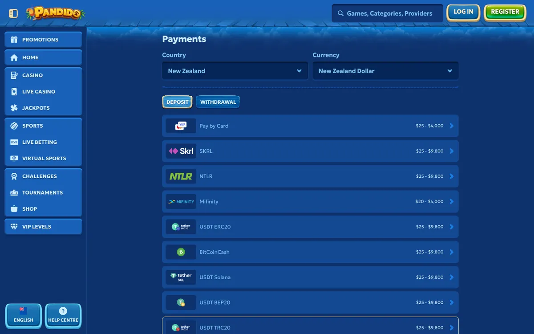534x334 pixels.
Task: Switch to the Deposit tab
Action: pyautogui.click(x=177, y=102)
